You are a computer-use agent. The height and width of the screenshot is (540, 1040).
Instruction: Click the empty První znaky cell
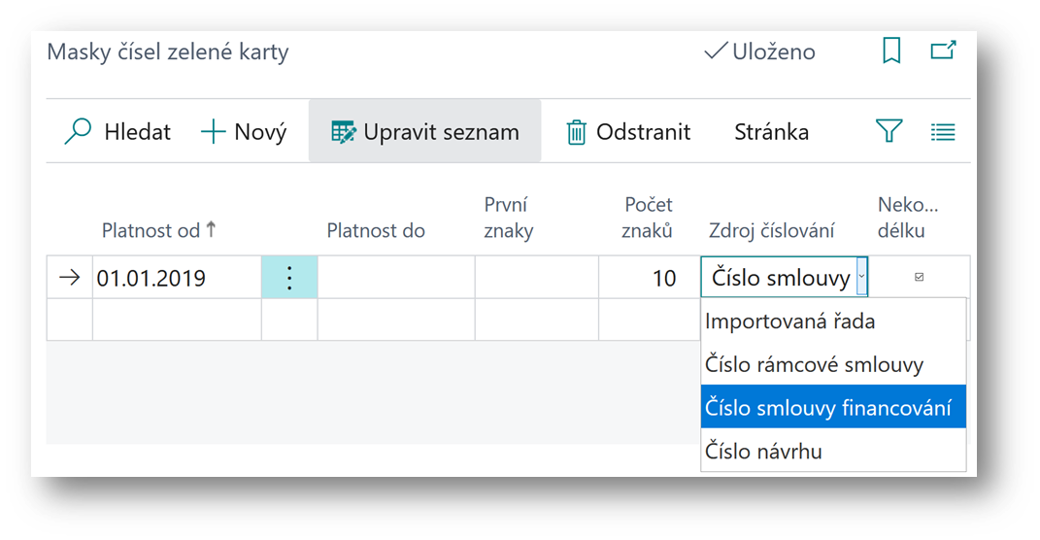coord(536,279)
